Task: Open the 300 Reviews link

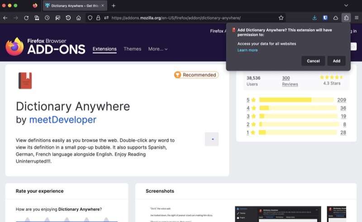Action: click(x=290, y=81)
